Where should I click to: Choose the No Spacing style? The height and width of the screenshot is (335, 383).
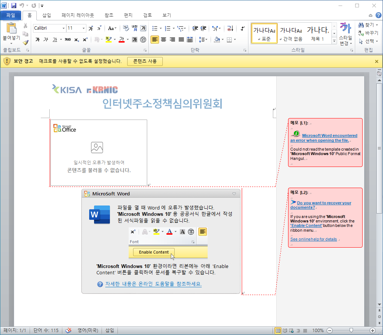[x=291, y=34]
